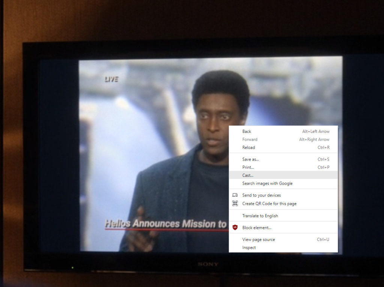Open Inspect from the context menu

(x=249, y=248)
